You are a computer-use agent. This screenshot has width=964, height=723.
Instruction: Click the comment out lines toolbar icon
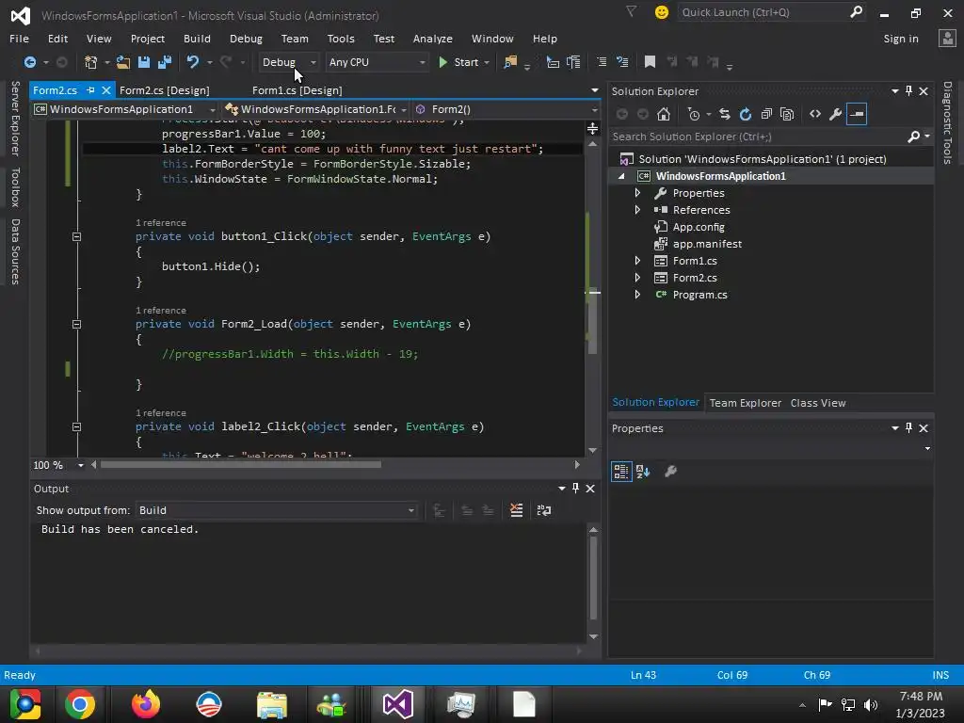click(x=602, y=62)
